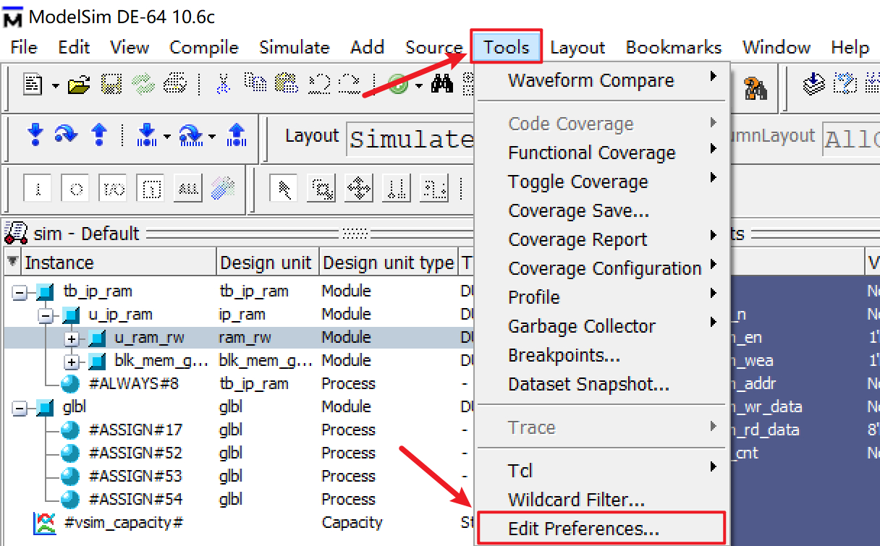Click Step Out Current up-arrow with bars icon
Image resolution: width=880 pixels, height=546 pixels.
pyautogui.click(x=237, y=135)
